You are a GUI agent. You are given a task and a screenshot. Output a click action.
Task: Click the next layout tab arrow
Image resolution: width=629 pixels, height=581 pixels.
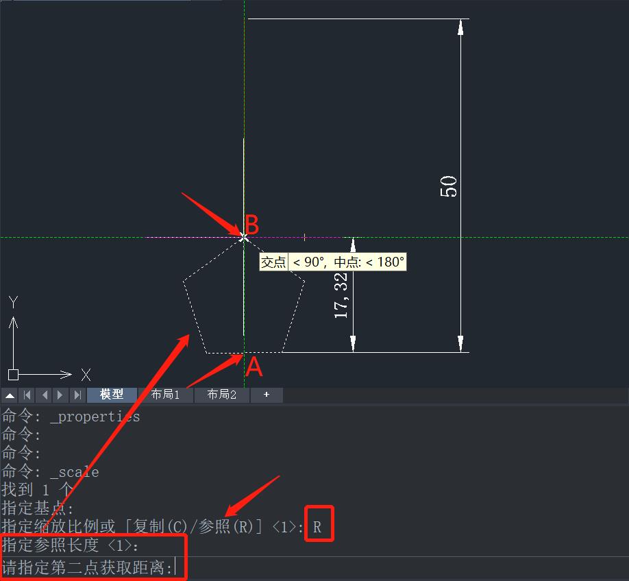point(60,395)
